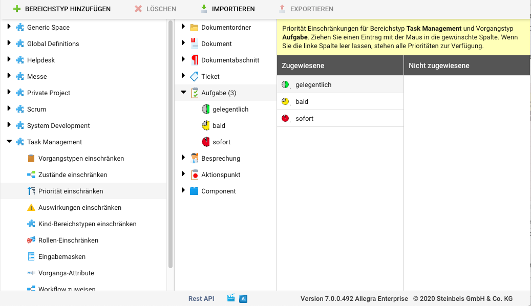This screenshot has height=306, width=531.
Task: Expand the Dokumentordner node
Action: coord(183,27)
